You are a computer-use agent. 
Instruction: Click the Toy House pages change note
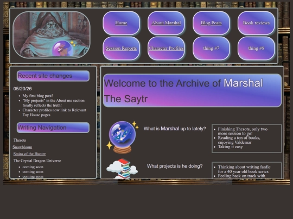click(x=54, y=112)
